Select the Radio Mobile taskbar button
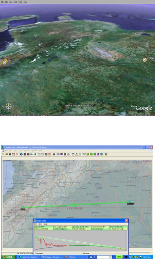Screen dimensions: 155x259 tap(29, 257)
